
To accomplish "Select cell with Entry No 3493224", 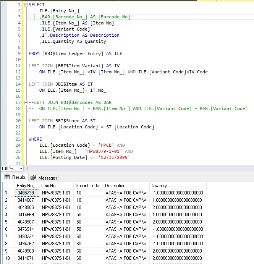I will click(27, 236).
